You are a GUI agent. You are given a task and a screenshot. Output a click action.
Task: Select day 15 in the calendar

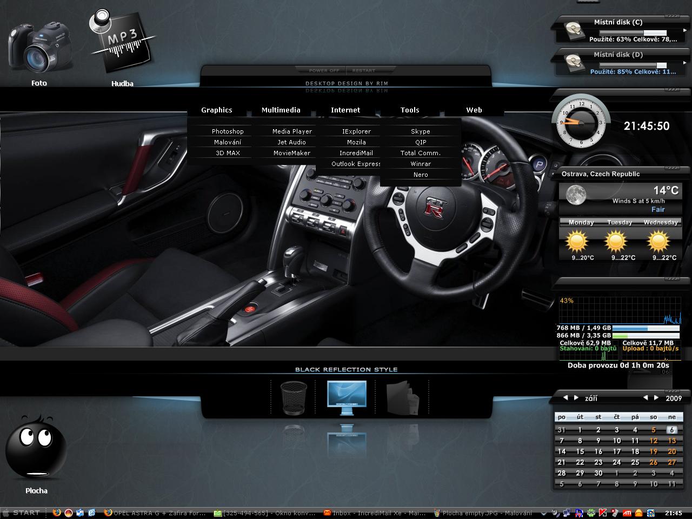580,451
